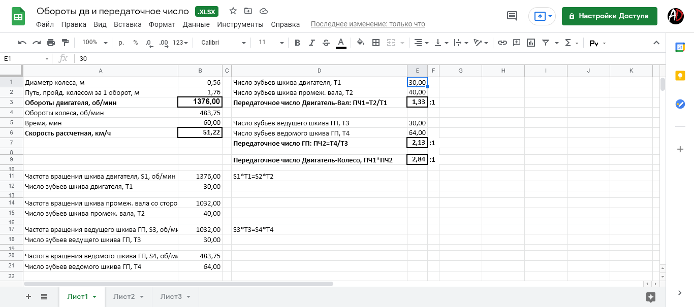Screen dimensions: 694x307
Task: Insert chart using the chart icon
Action: (531, 43)
